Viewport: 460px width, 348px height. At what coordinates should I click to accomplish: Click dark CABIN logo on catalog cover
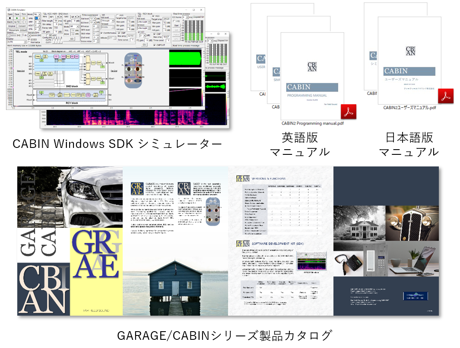(x=44, y=289)
